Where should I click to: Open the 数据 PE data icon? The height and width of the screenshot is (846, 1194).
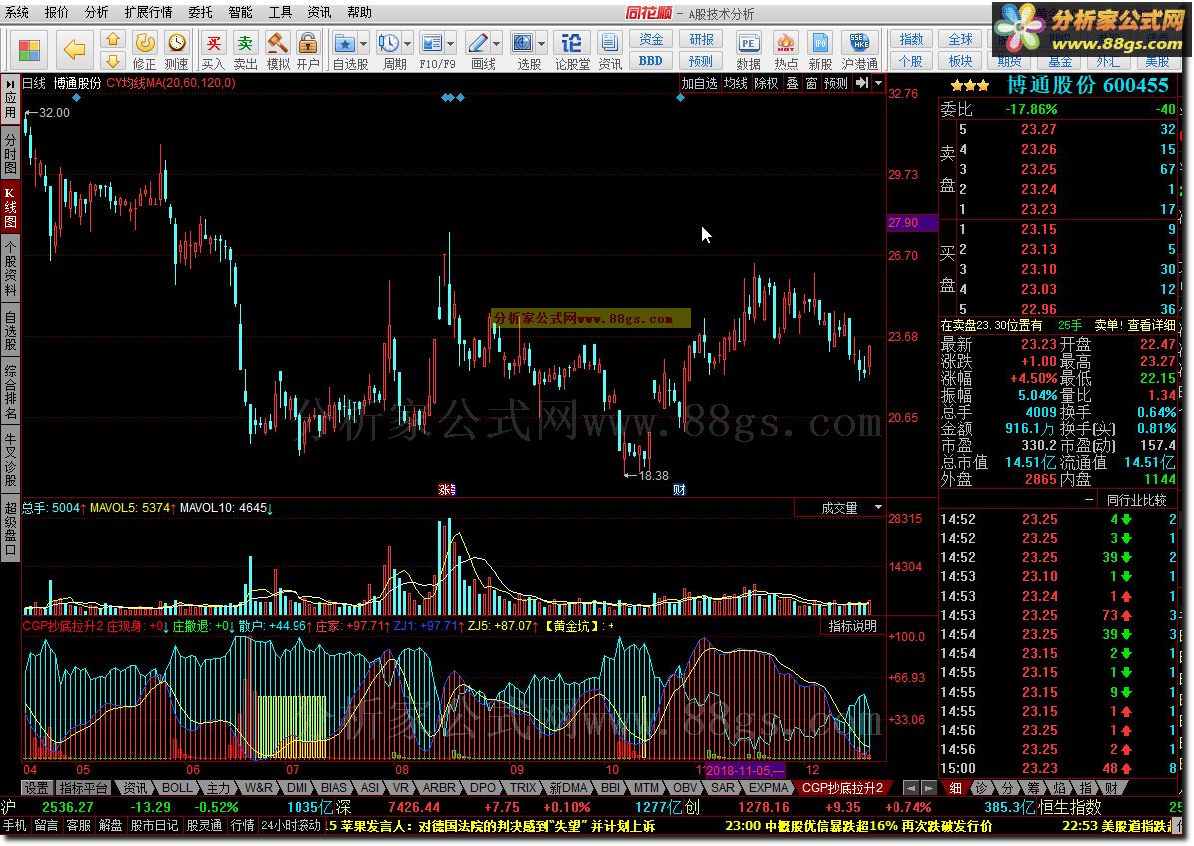(x=748, y=50)
